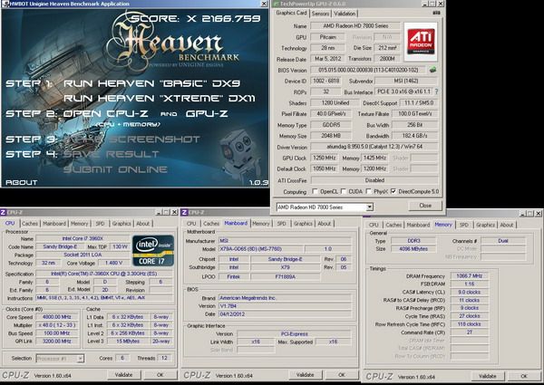Click the GPU Clock 1250 MHz field
The height and width of the screenshot is (385, 544).
pos(325,158)
